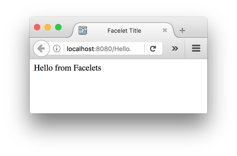Screen dimensions: 237x156
Task: Open site information with the (i) icon
Action: 56,48
